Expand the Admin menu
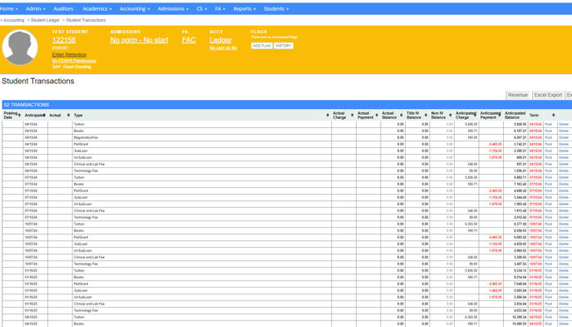The width and height of the screenshot is (572, 327). pyautogui.click(x=36, y=9)
